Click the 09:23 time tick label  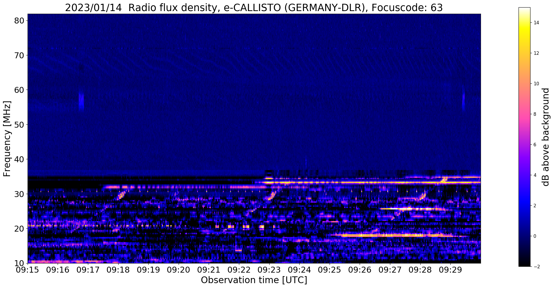[269, 270]
